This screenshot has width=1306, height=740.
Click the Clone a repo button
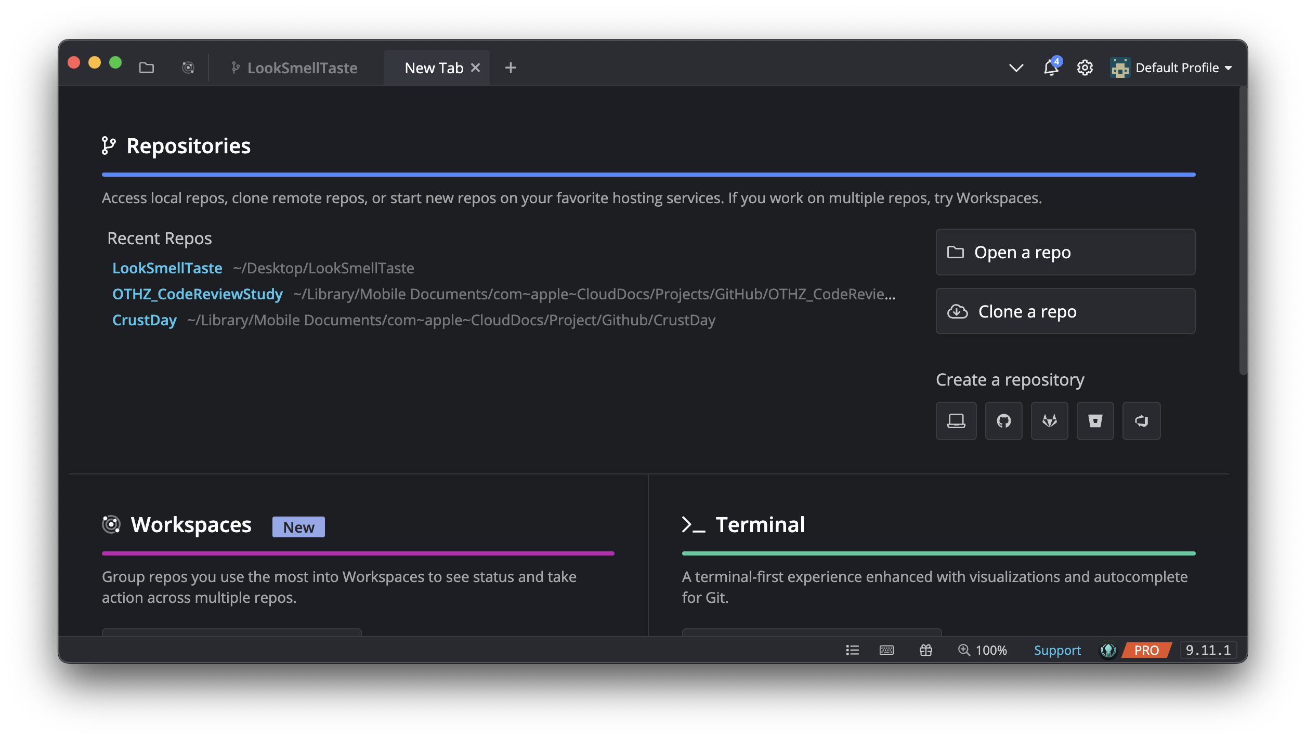[x=1065, y=311]
